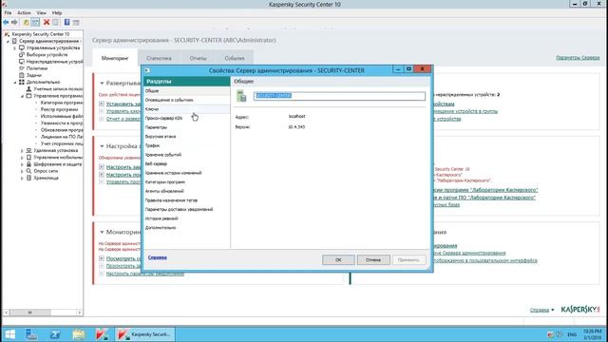
Task: Open the View menu
Action: pyautogui.click(x=41, y=12)
